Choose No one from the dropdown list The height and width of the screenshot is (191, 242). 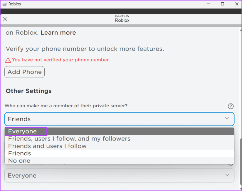point(19,161)
